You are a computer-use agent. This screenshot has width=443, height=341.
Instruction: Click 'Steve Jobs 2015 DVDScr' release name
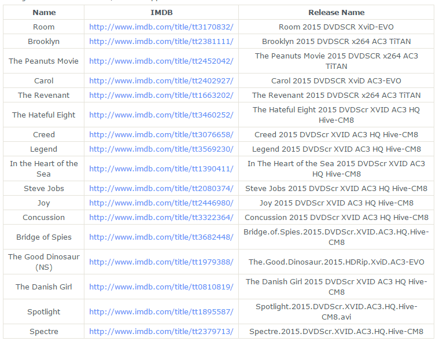pyautogui.click(x=336, y=189)
